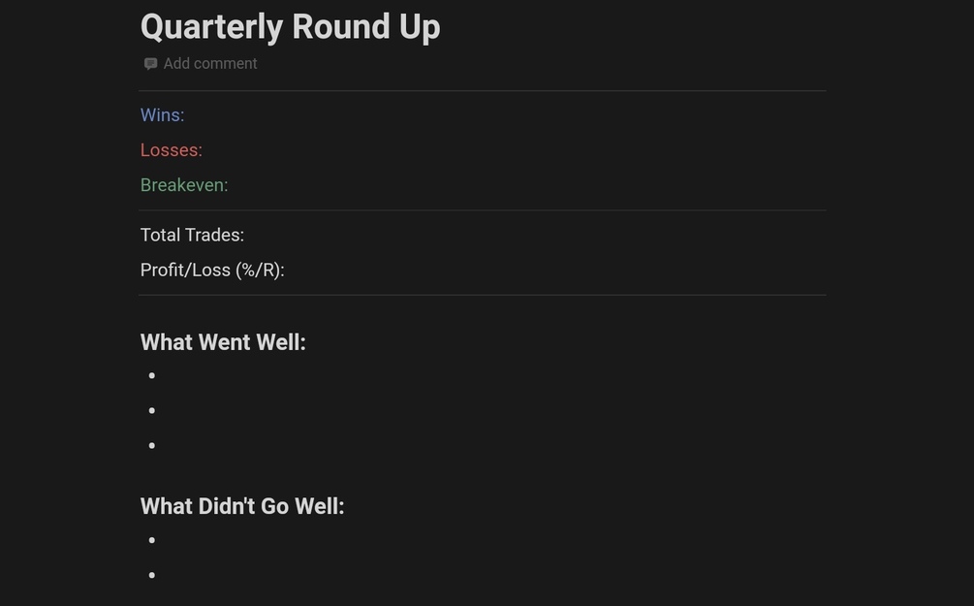Click the empty space after Wins: label

tap(505, 115)
